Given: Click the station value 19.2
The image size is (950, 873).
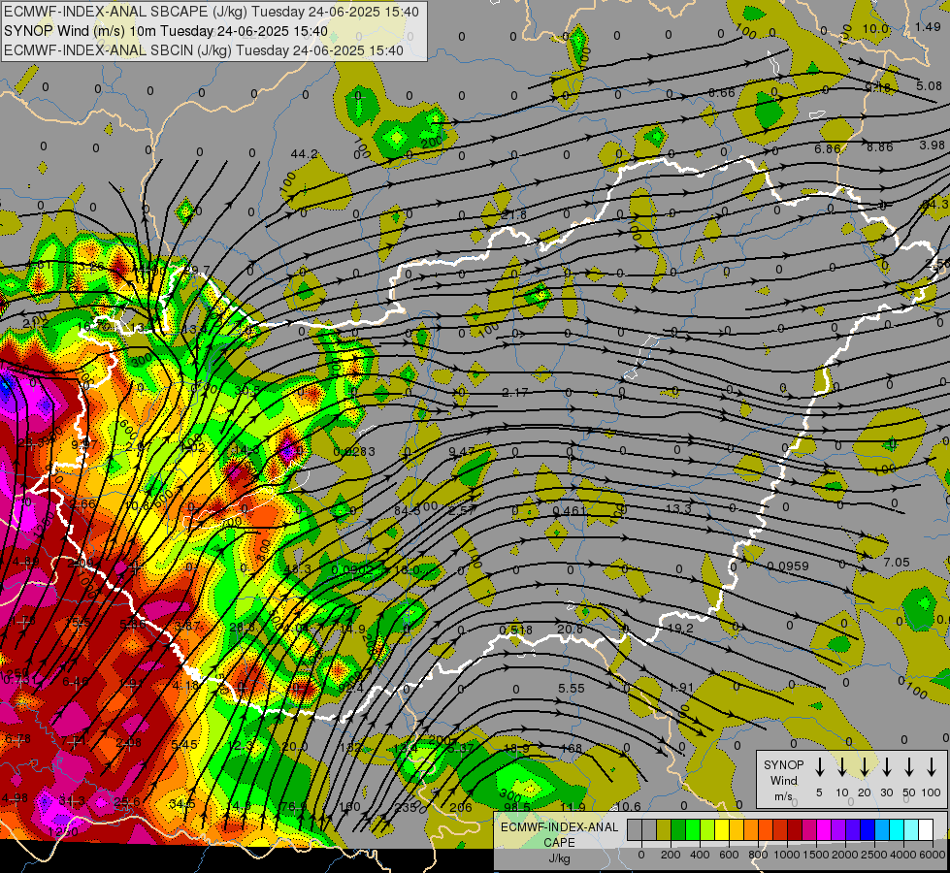Looking at the screenshot, I should 680,629.
